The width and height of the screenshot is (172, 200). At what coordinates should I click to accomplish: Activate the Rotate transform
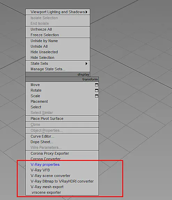pyautogui.click(x=62, y=91)
